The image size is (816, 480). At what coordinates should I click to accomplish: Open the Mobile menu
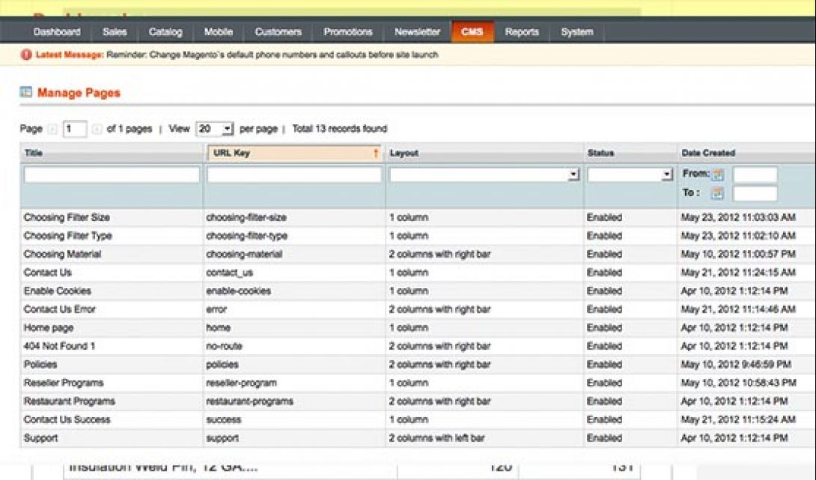(218, 31)
